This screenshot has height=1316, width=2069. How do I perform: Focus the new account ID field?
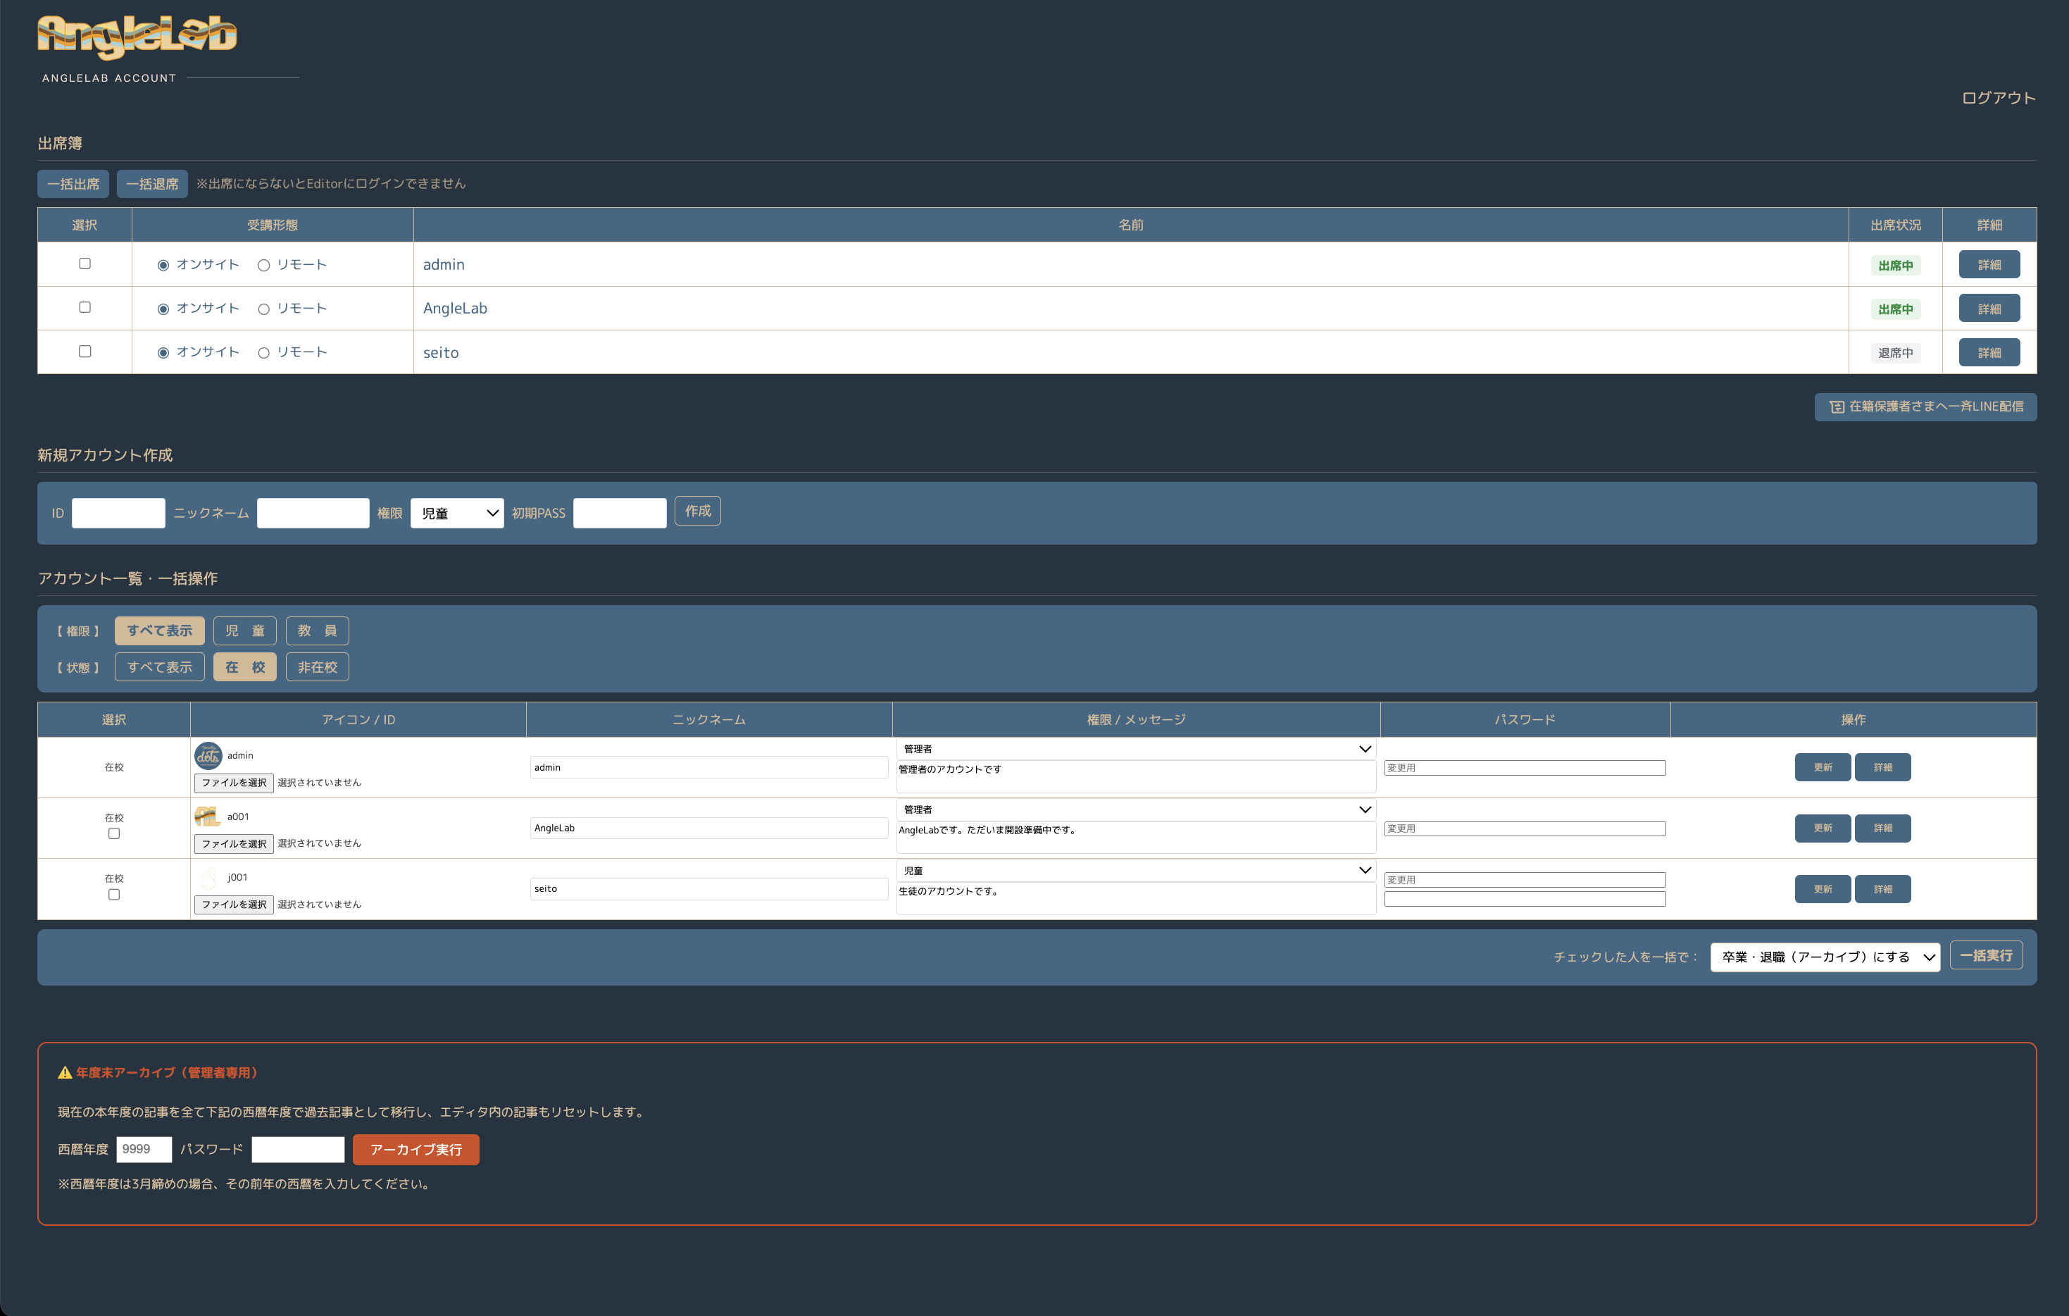coord(118,513)
